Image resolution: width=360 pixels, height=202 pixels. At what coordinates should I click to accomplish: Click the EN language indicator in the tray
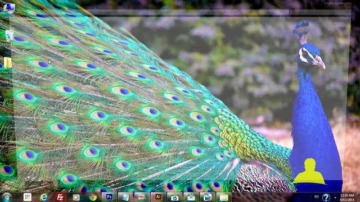click(x=316, y=197)
